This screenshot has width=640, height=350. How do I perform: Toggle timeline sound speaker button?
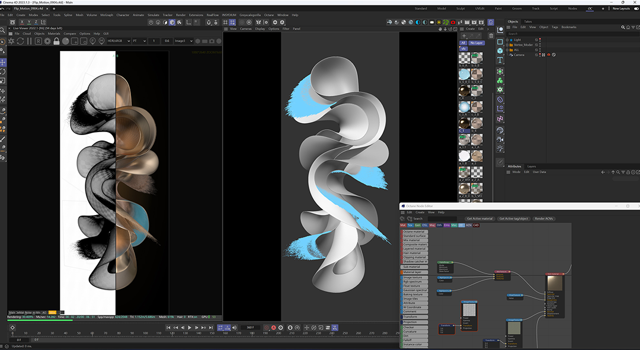coord(234,327)
